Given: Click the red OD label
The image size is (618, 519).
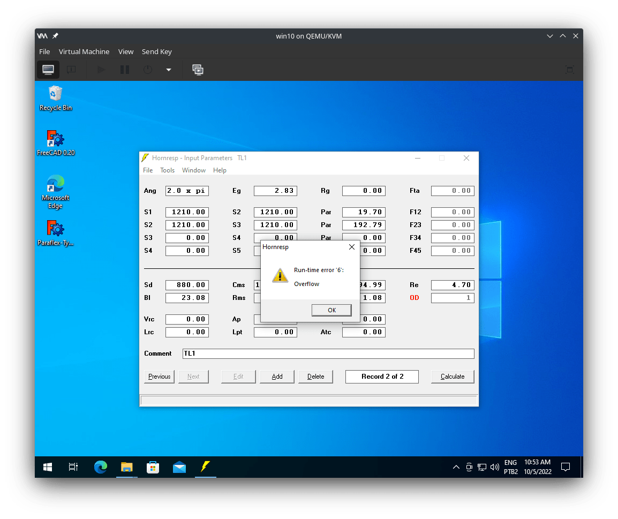Looking at the screenshot, I should point(414,298).
